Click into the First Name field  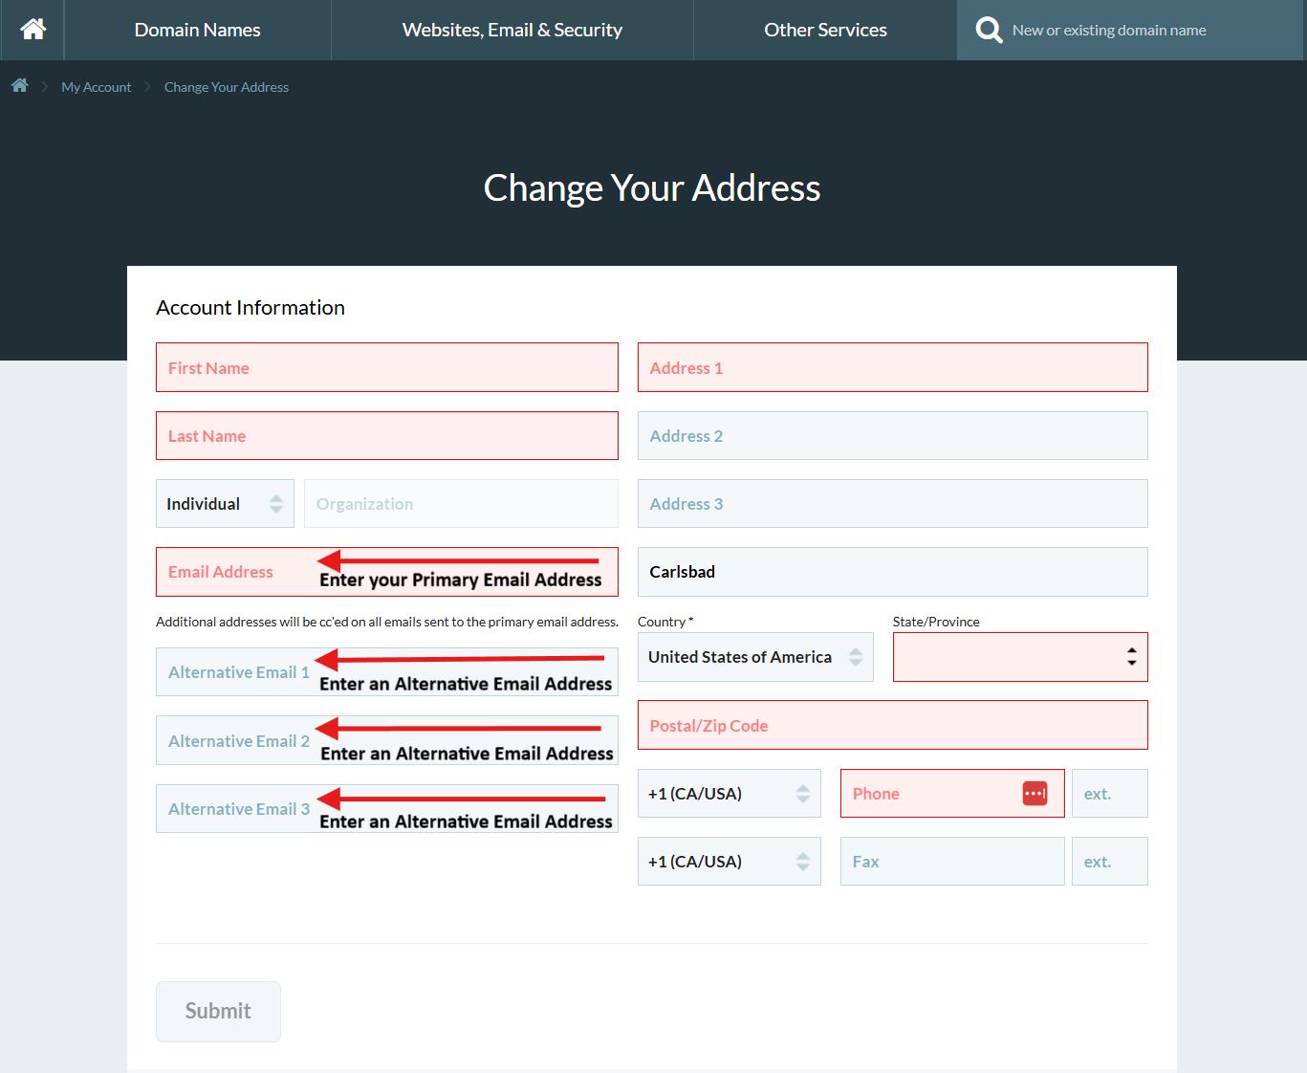click(386, 367)
